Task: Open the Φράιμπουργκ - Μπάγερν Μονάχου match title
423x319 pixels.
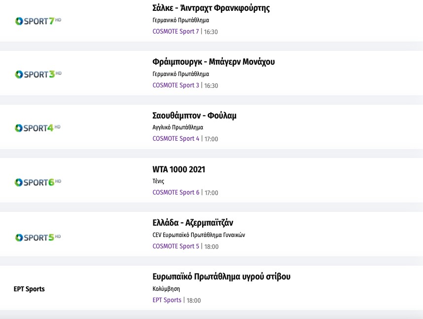Action: tap(213, 62)
